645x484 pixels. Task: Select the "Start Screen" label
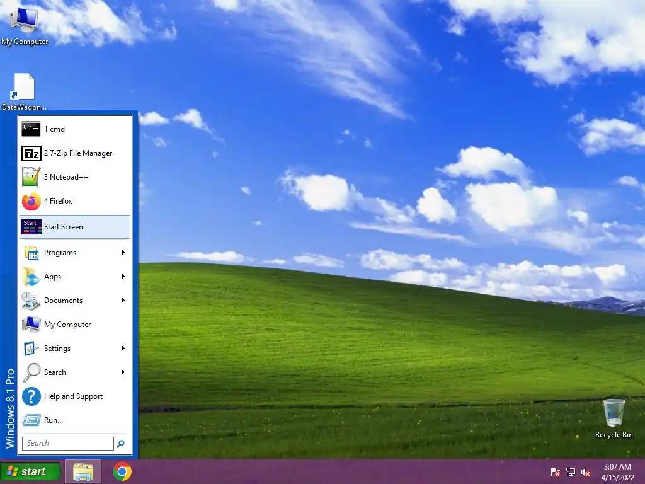pyautogui.click(x=64, y=227)
